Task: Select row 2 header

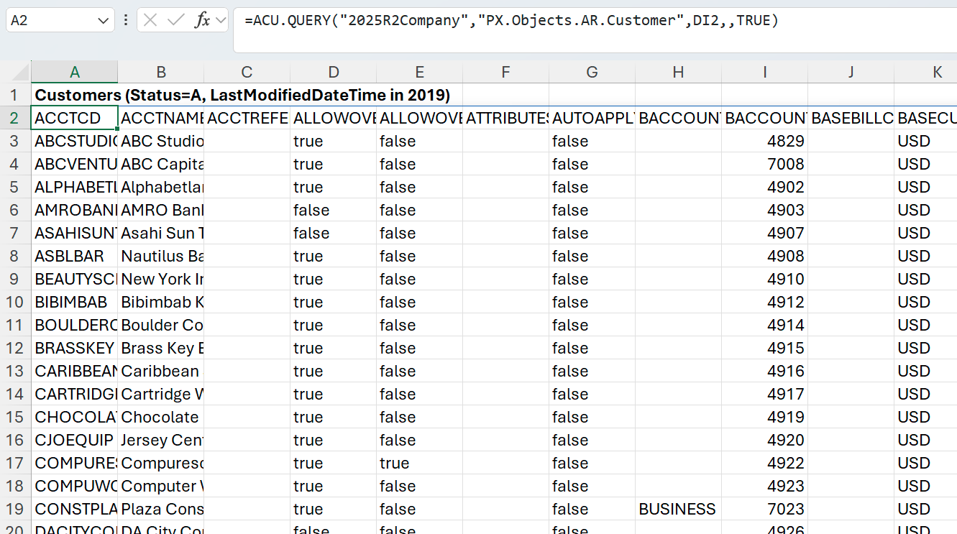Action: tap(14, 118)
